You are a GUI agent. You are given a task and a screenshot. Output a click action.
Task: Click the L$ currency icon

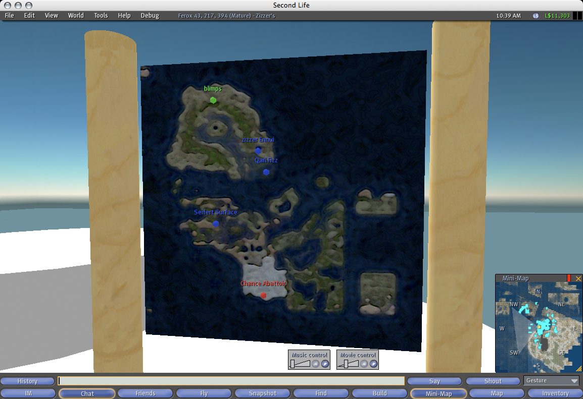click(x=536, y=16)
